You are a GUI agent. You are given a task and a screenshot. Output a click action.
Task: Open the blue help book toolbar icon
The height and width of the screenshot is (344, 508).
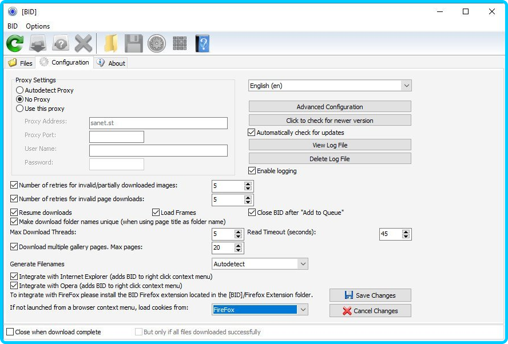203,43
